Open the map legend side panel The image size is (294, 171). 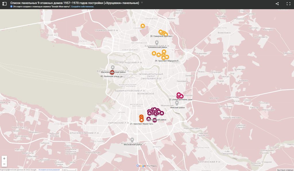(x=5, y=4)
